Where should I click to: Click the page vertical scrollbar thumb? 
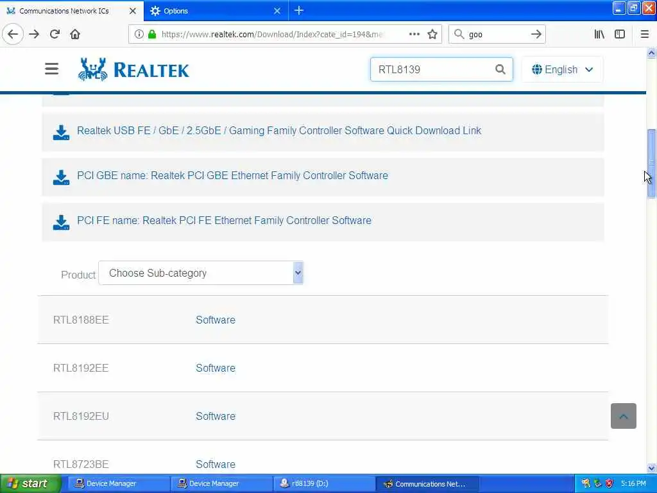tap(651, 164)
